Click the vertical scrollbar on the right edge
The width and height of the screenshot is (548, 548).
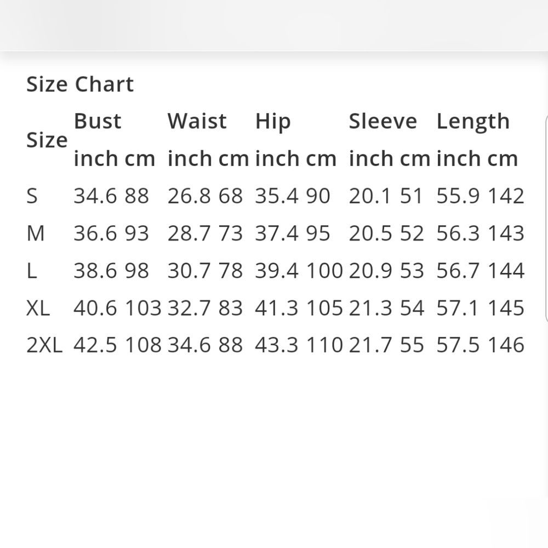[x=546, y=219]
